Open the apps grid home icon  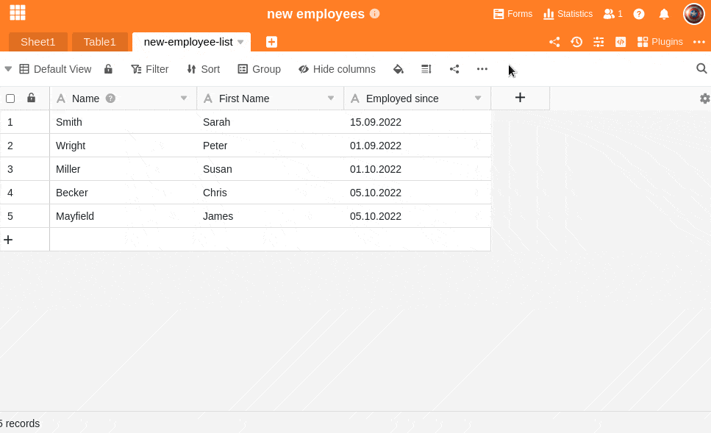click(18, 12)
